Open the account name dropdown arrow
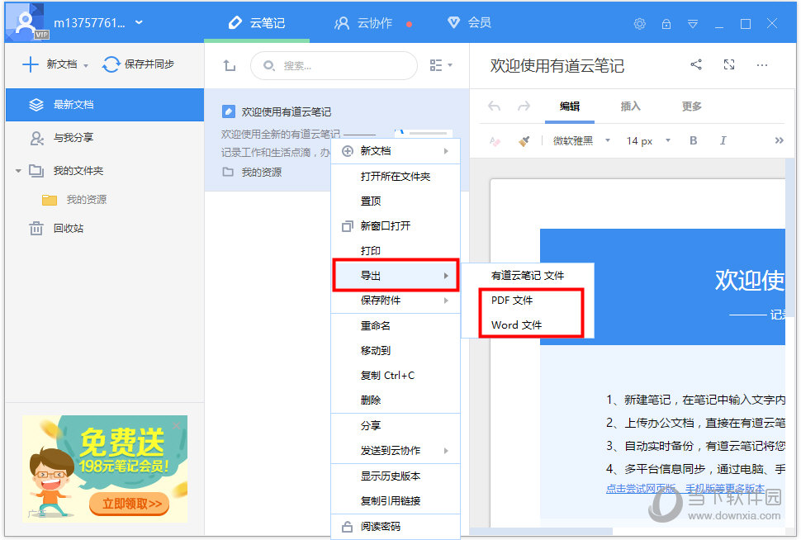This screenshot has height=540, width=801. pyautogui.click(x=139, y=23)
